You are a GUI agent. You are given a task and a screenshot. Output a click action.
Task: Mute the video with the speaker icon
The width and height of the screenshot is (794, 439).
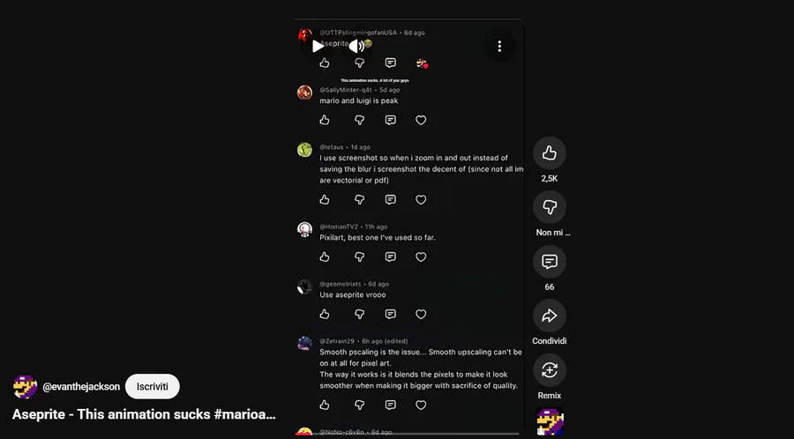356,46
